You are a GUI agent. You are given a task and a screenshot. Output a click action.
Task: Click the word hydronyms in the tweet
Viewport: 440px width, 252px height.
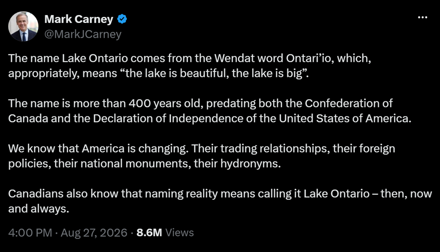tap(250, 163)
